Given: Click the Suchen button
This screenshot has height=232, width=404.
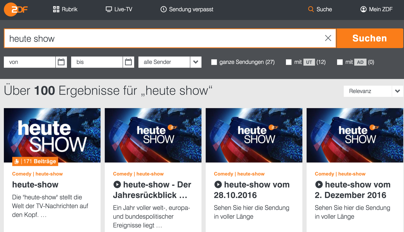Looking at the screenshot, I should tap(370, 38).
